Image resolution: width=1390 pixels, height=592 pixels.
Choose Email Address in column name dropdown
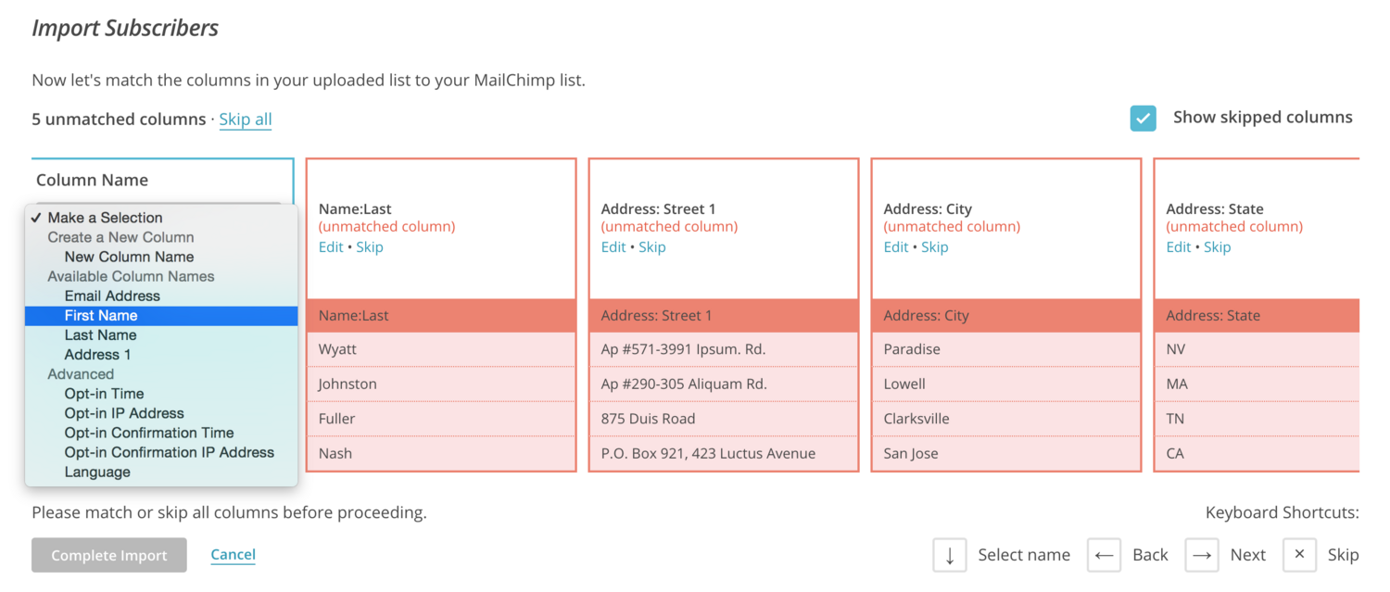point(112,296)
